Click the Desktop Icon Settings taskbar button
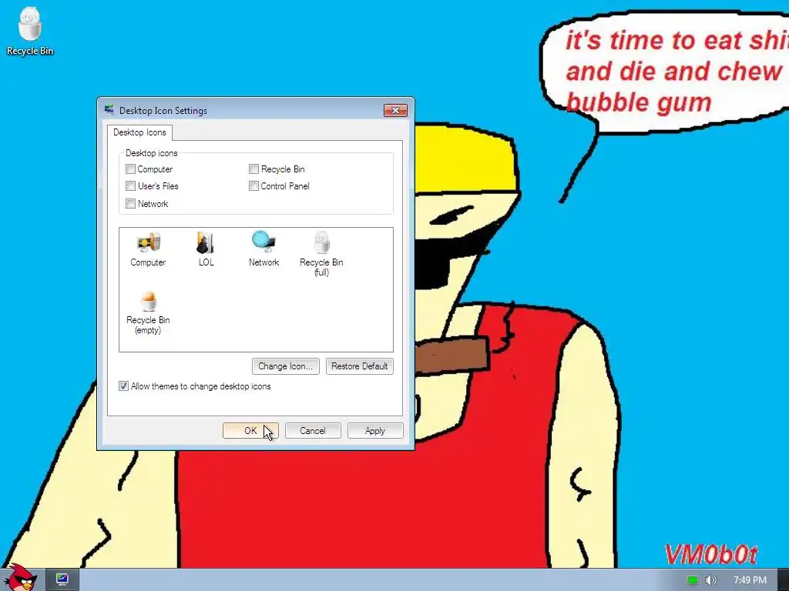The image size is (789, 591). point(62,579)
